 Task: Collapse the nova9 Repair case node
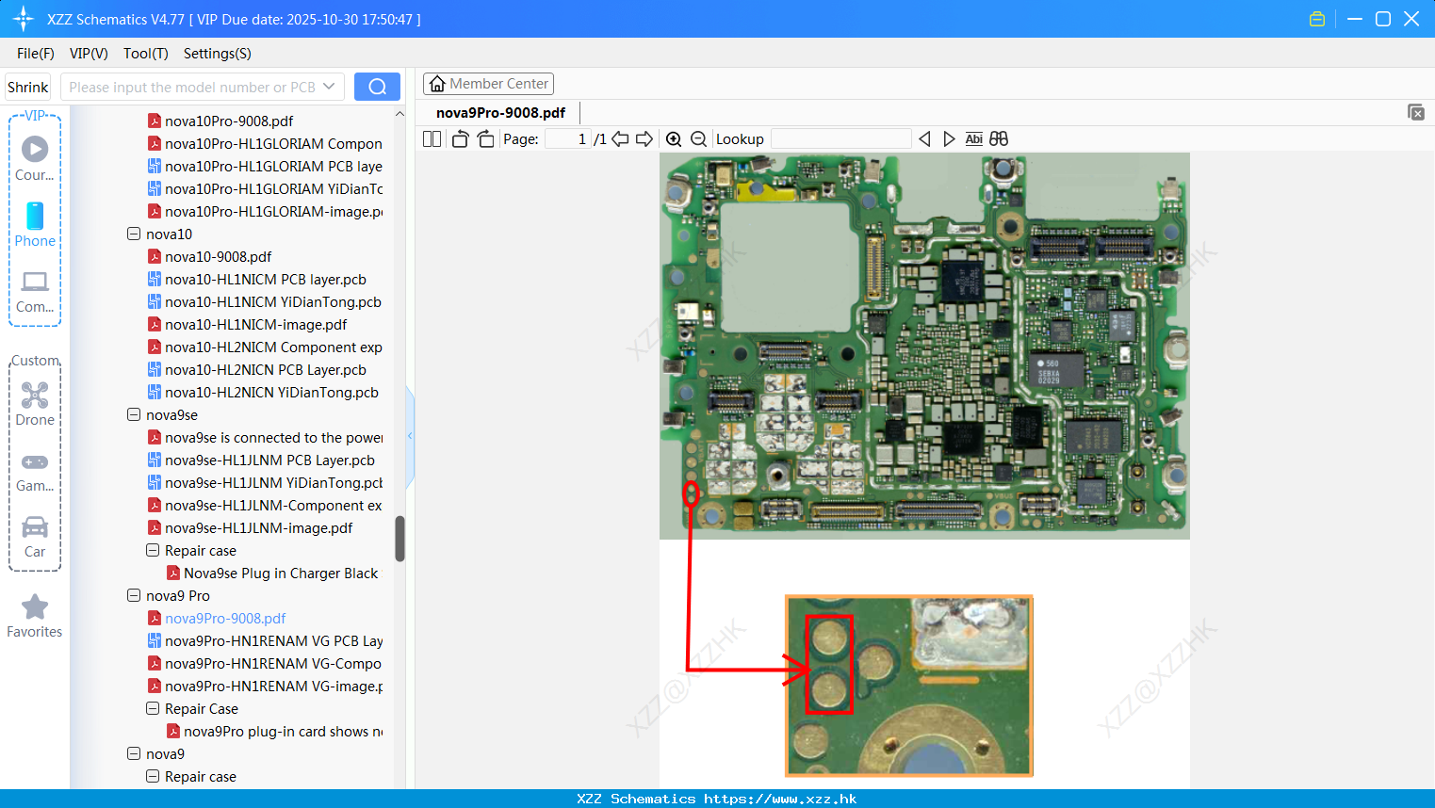coord(153,776)
